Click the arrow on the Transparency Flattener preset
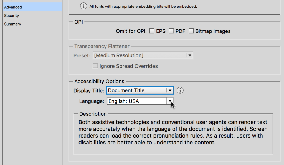This screenshot has height=165, width=284. pos(190,55)
